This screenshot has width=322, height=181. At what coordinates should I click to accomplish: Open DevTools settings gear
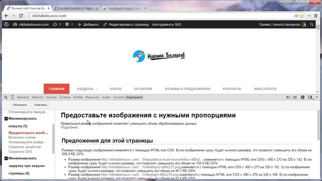(302, 97)
